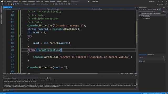Screen dimensions: 168x94
Task: Open the Strumenti menu
Action: 52,1
